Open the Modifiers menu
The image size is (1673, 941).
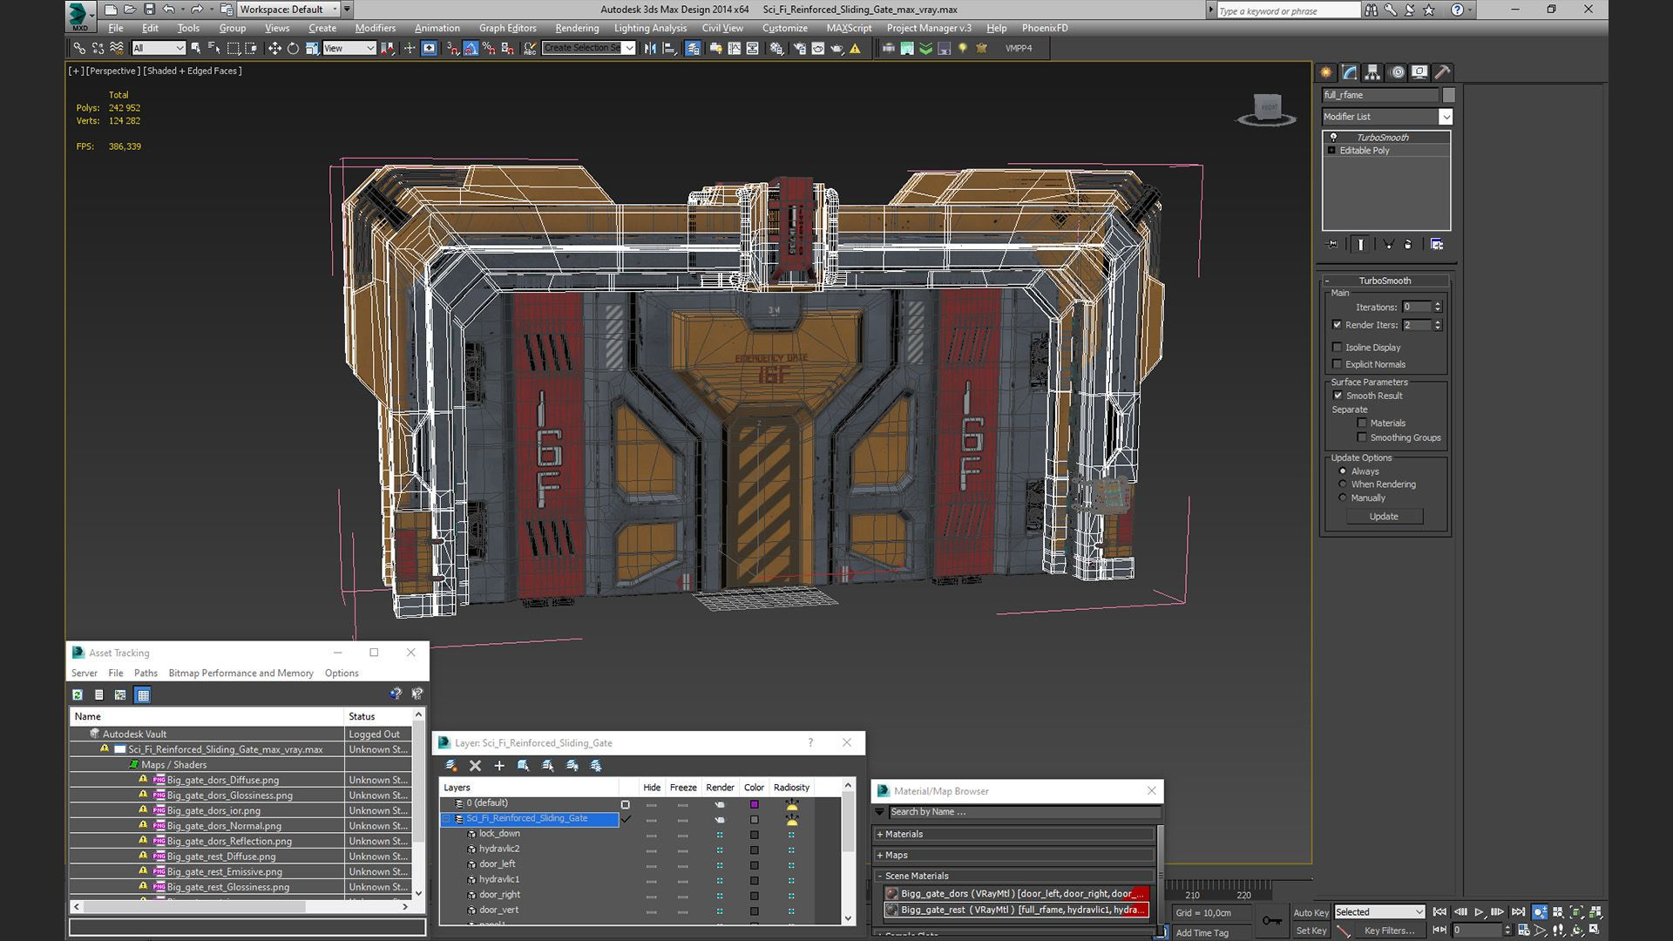tap(376, 28)
